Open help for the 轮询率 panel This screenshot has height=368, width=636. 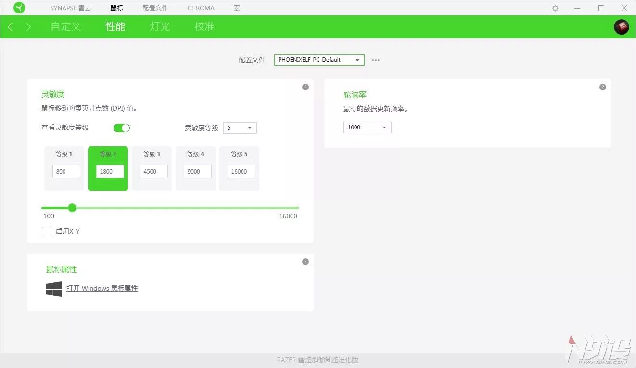(x=603, y=87)
